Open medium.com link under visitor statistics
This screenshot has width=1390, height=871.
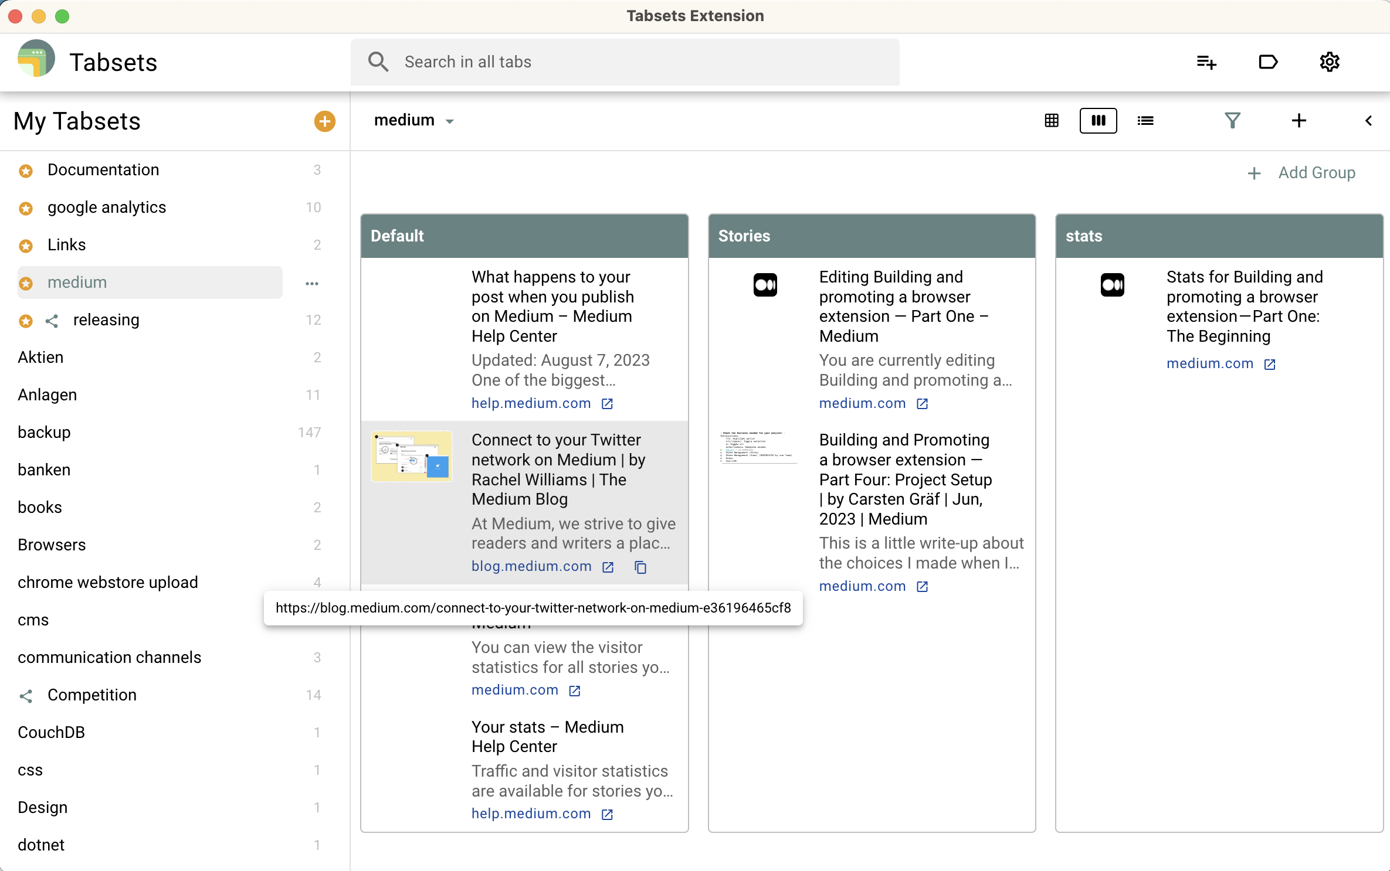(515, 690)
